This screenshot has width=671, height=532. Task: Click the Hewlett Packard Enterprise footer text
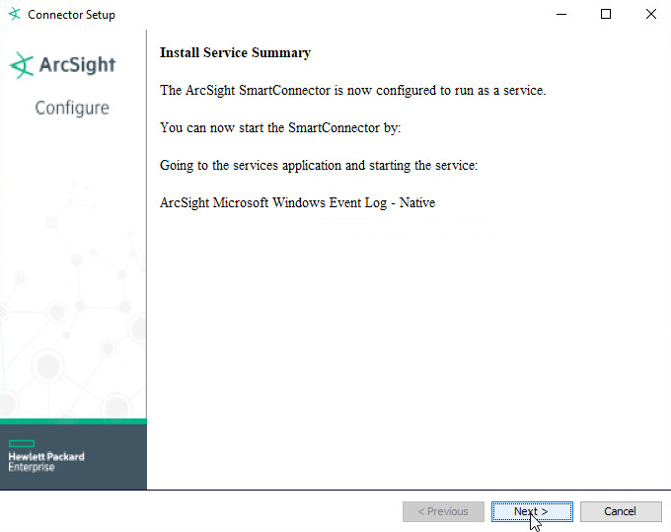coord(46,461)
